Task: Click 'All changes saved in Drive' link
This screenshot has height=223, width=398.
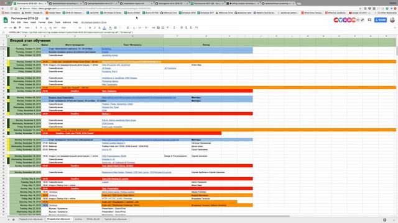Action: [x=94, y=22]
